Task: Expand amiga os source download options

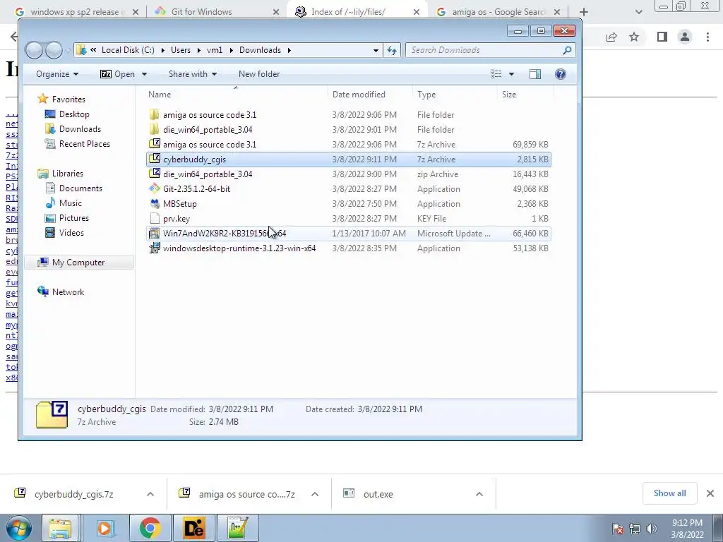Action: [315, 494]
